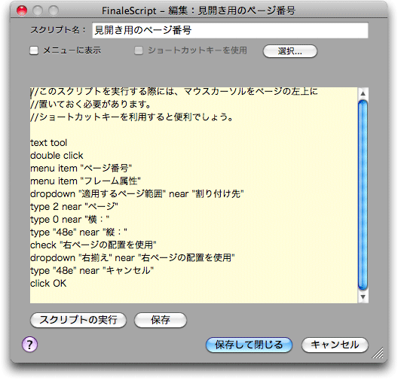Click the gray zoom window button
This screenshot has height=380, width=398.
click(x=54, y=11)
